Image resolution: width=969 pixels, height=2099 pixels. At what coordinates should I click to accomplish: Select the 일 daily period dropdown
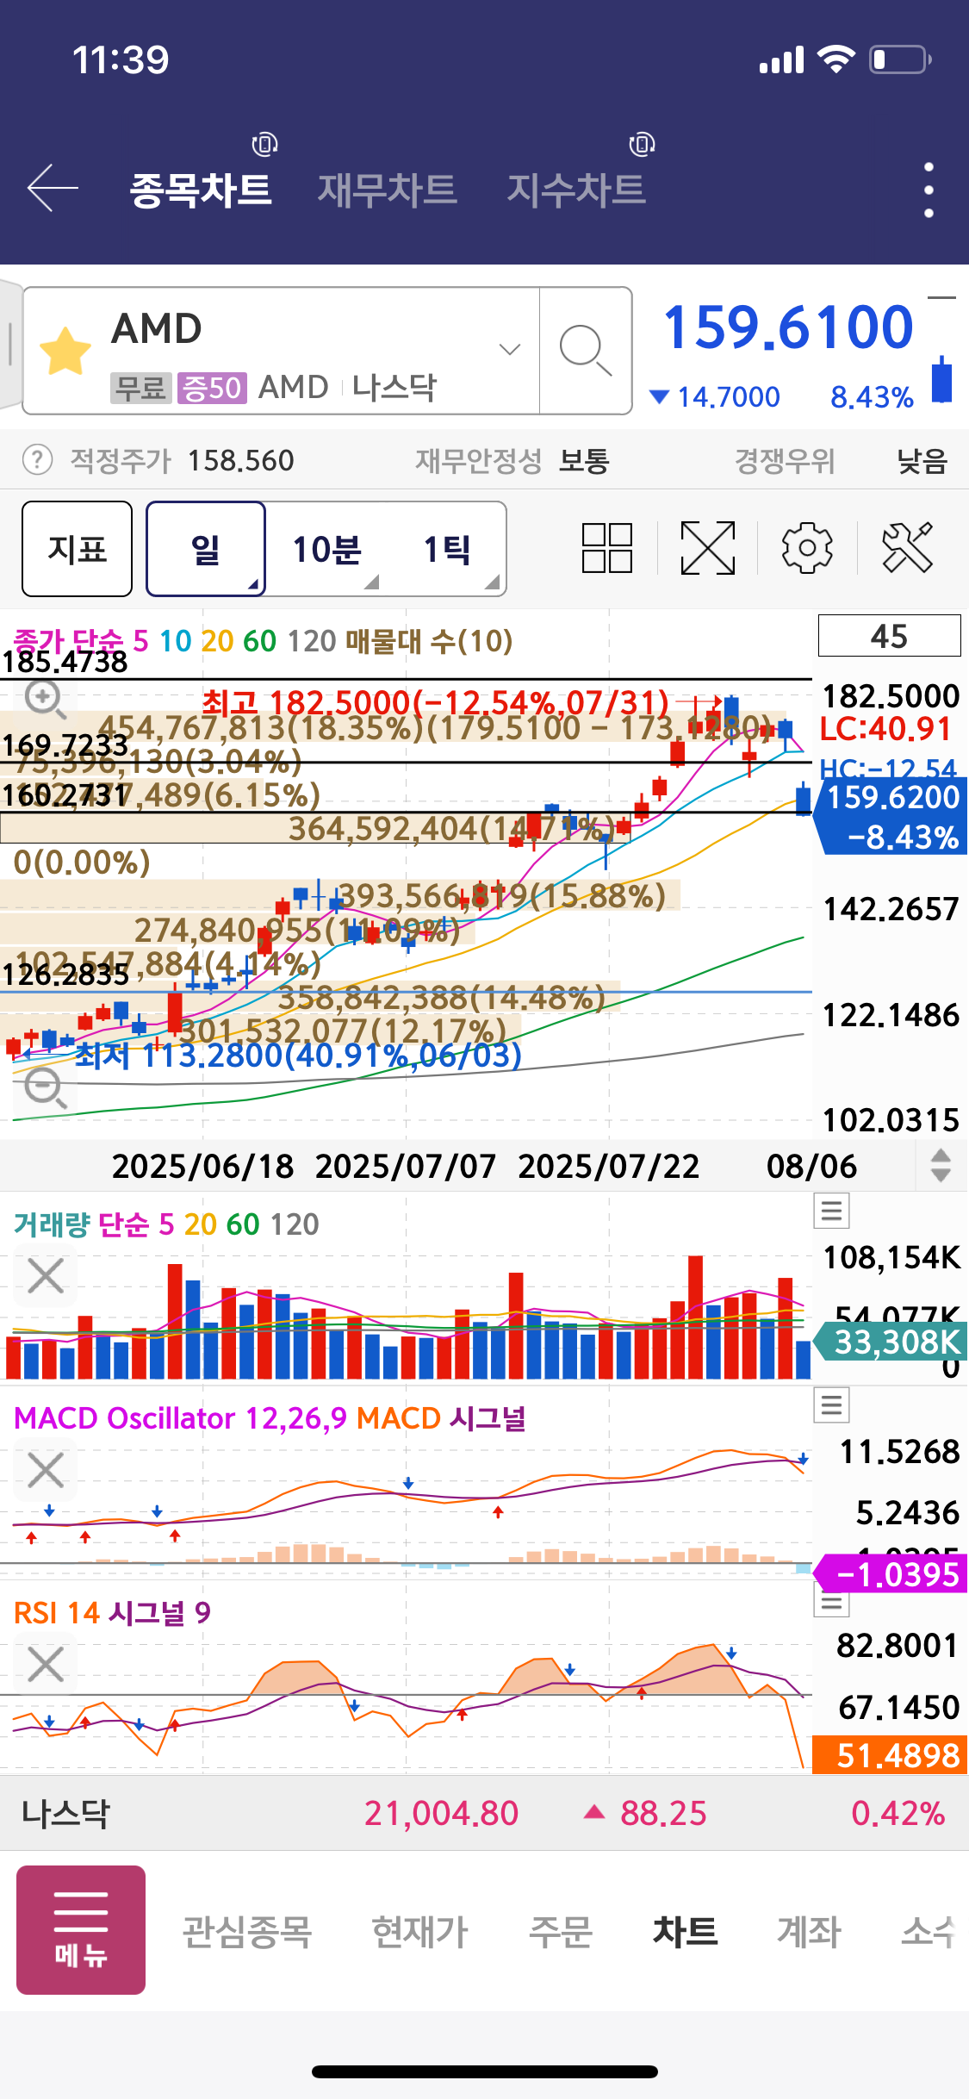click(206, 549)
